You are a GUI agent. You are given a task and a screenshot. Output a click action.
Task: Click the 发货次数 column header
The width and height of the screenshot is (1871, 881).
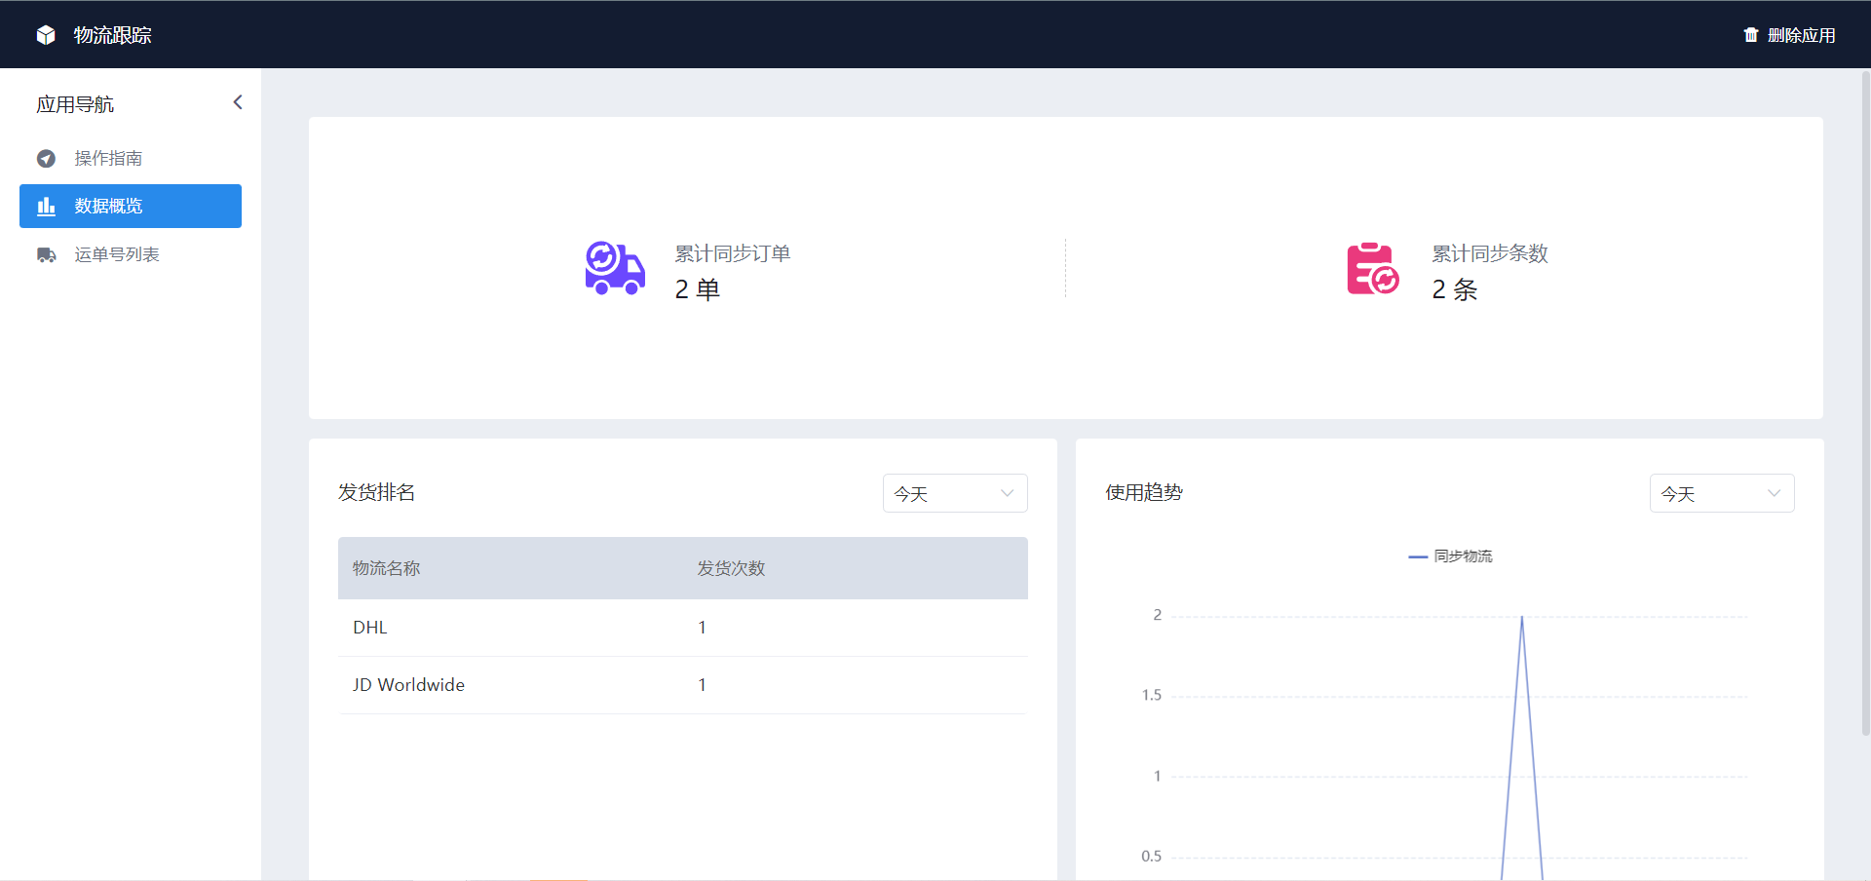(x=731, y=568)
